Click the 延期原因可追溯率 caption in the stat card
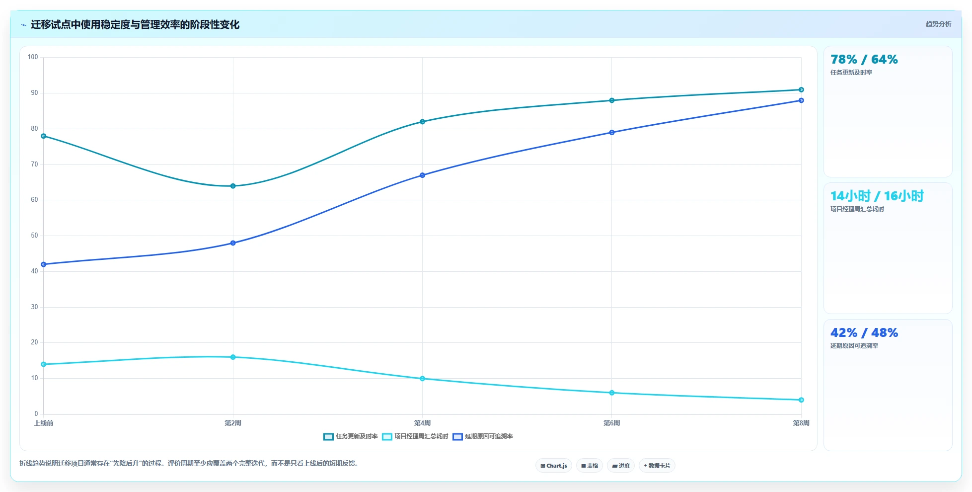This screenshot has height=492, width=972. pos(854,346)
